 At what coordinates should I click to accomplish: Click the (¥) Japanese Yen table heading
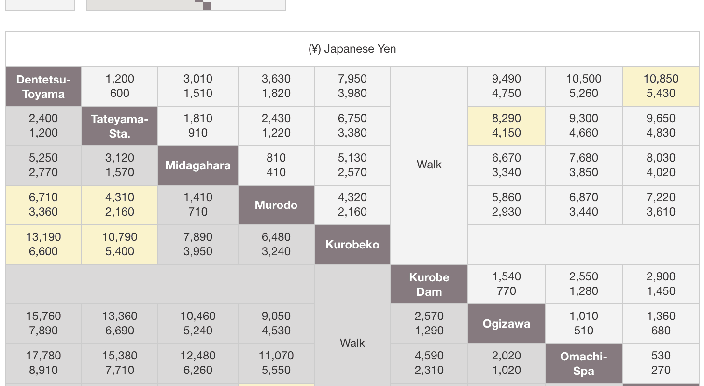(352, 49)
